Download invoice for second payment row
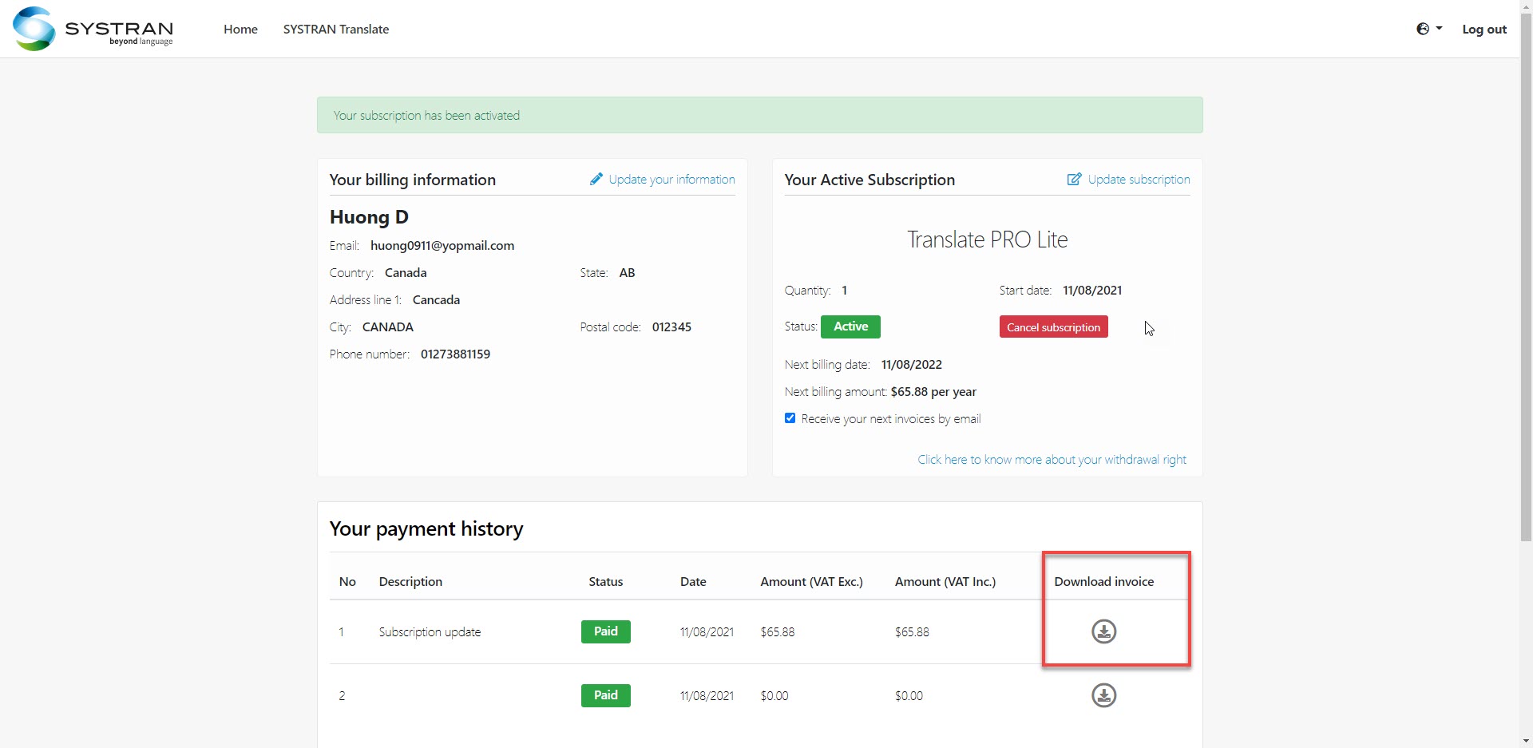1533x748 pixels. coord(1103,695)
